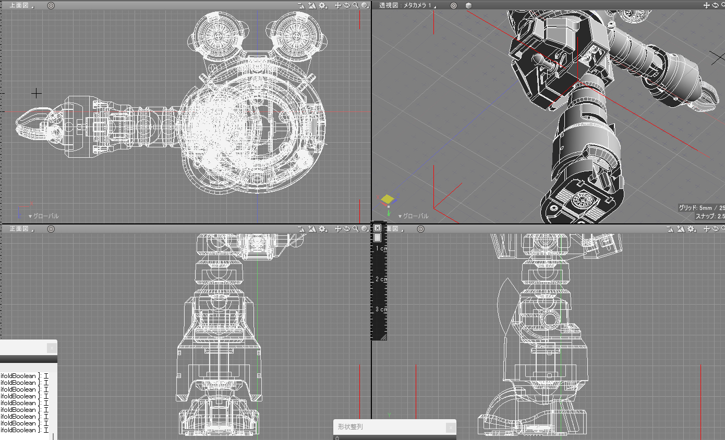Click the ruler's 2 cm mark
Image resolution: width=725 pixels, height=440 pixels.
click(381, 279)
